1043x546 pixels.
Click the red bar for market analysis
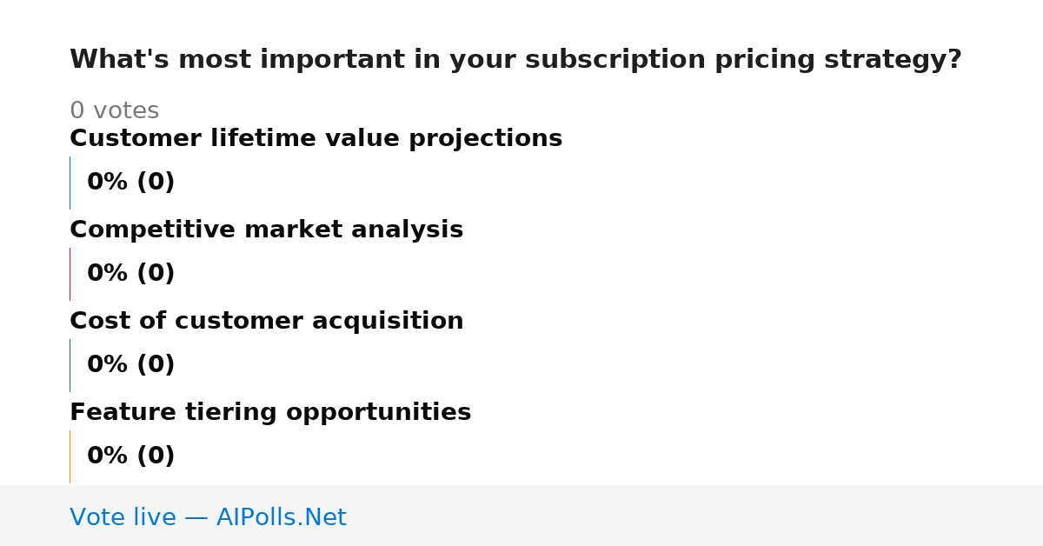(x=70, y=274)
